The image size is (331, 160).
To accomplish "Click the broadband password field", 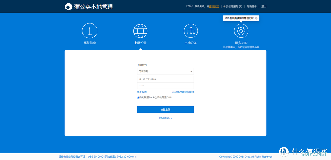I will (165, 86).
